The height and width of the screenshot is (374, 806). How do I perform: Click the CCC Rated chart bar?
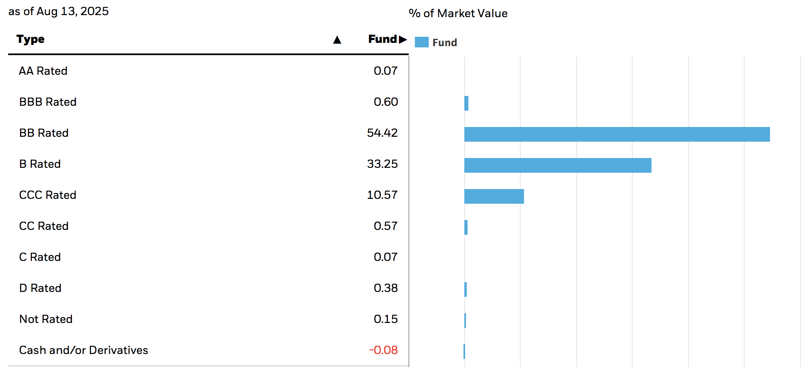[494, 196]
